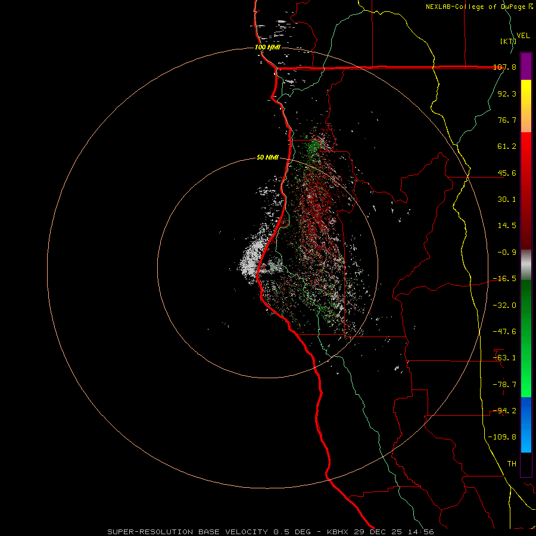
Task: Click the [KT] units label
Action: 508,41
